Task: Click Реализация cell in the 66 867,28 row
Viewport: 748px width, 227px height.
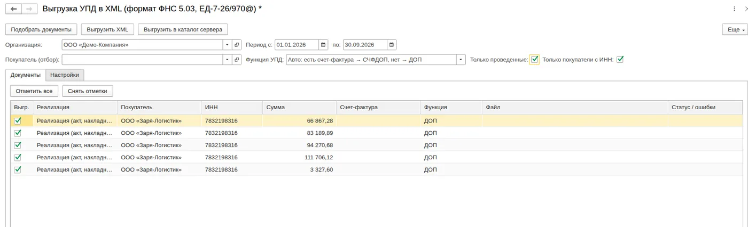Action: 75,120
